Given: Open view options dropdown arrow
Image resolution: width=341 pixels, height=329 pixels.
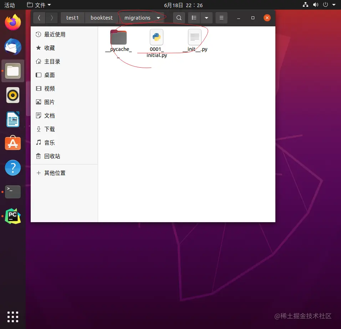Looking at the screenshot, I should 207,18.
